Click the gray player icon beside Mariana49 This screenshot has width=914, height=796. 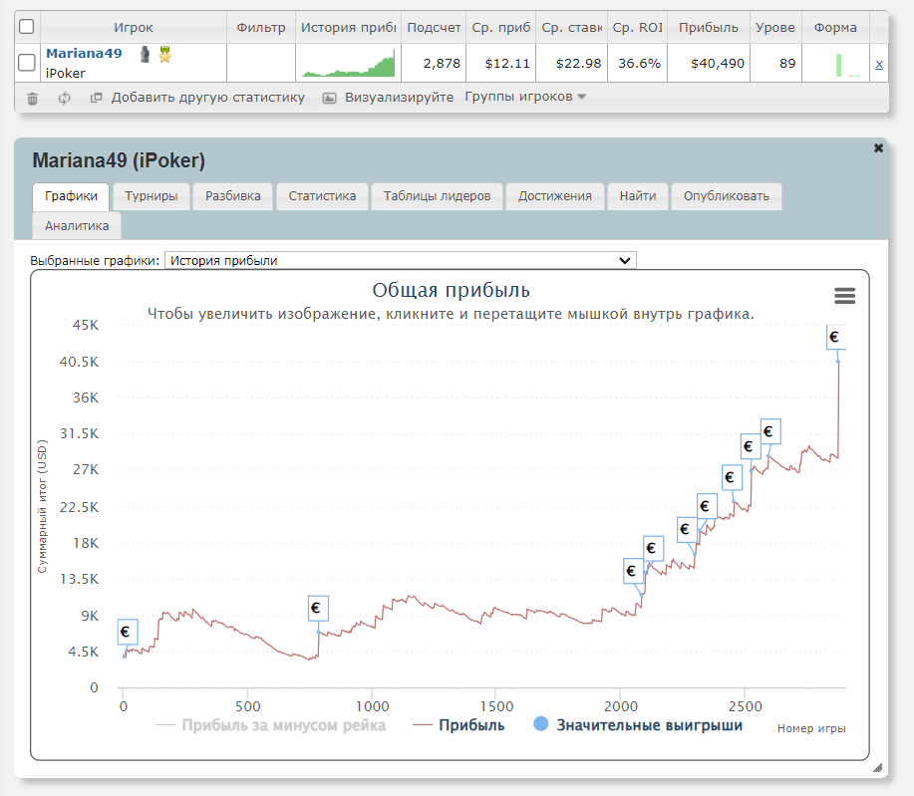pos(147,55)
